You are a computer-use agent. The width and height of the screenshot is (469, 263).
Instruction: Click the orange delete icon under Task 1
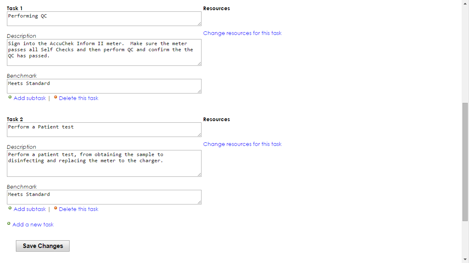pos(55,98)
